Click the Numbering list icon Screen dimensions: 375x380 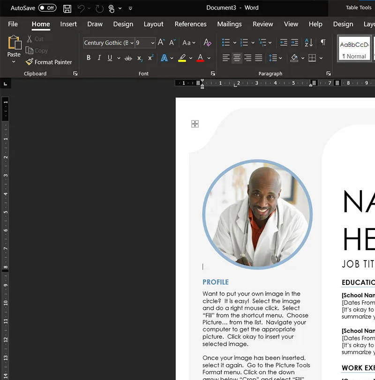pos(244,43)
